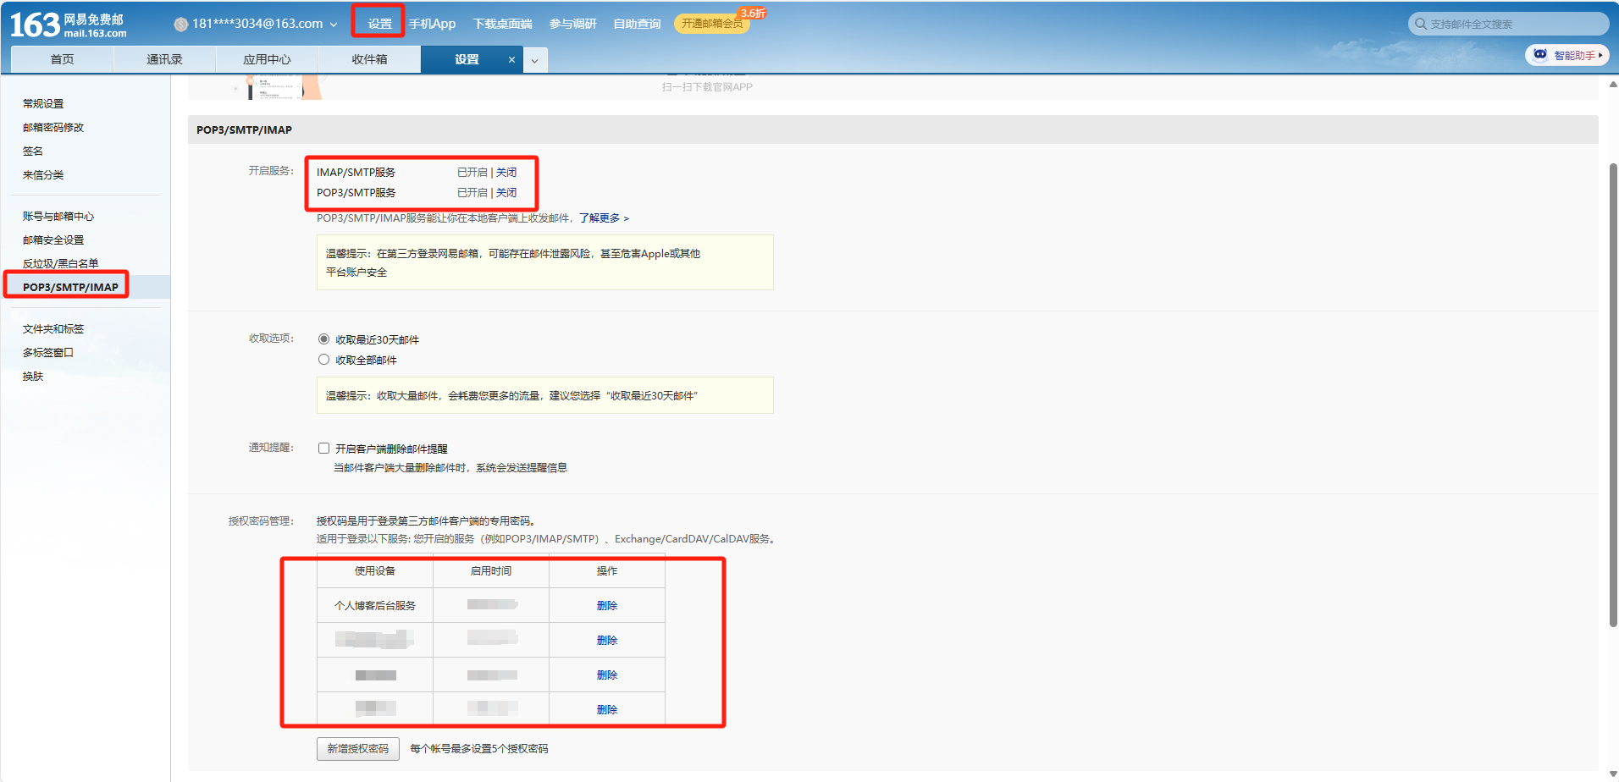This screenshot has width=1619, height=782.
Task: Switch to the 收件箱 tab
Action: [369, 59]
